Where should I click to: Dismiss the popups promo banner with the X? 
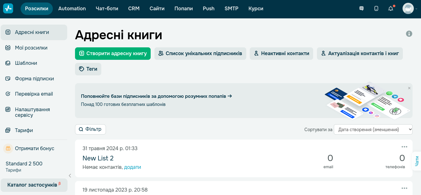click(x=409, y=88)
